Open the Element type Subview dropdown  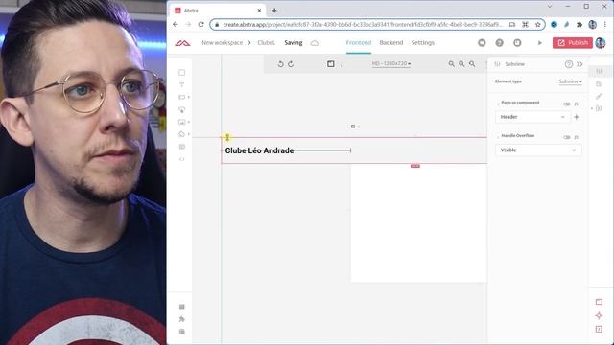[x=570, y=81]
